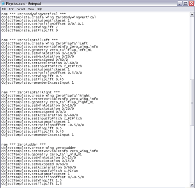Click the scroll up arrow
This screenshot has height=188, width=195.
coord(192,14)
